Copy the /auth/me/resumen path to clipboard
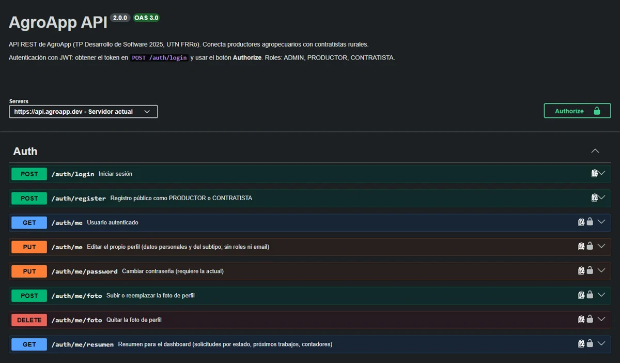This screenshot has width=620, height=363. tap(581, 344)
